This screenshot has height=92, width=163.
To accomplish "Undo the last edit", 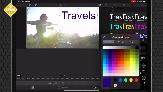I will pyautogui.click(x=60, y=5).
